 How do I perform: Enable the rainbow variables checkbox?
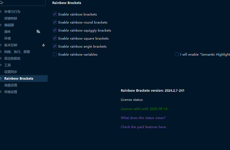[55, 54]
